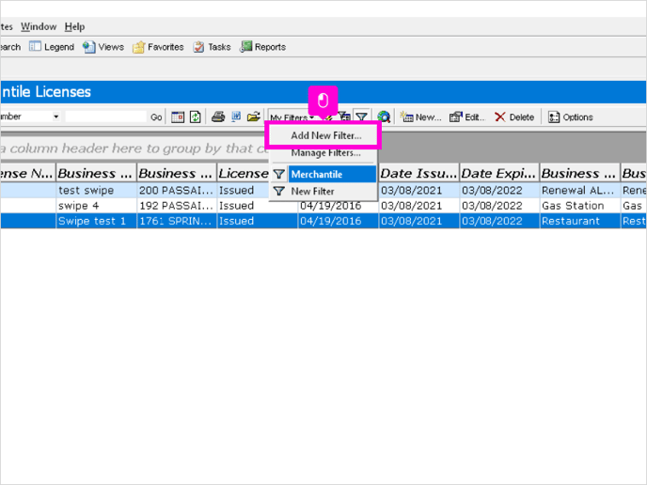
Task: Click the search text input field
Action: (x=106, y=117)
